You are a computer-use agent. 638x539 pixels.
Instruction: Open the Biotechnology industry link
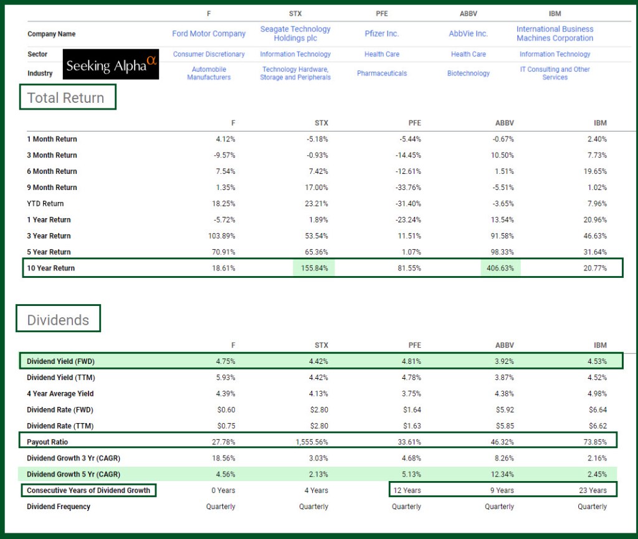pyautogui.click(x=468, y=74)
